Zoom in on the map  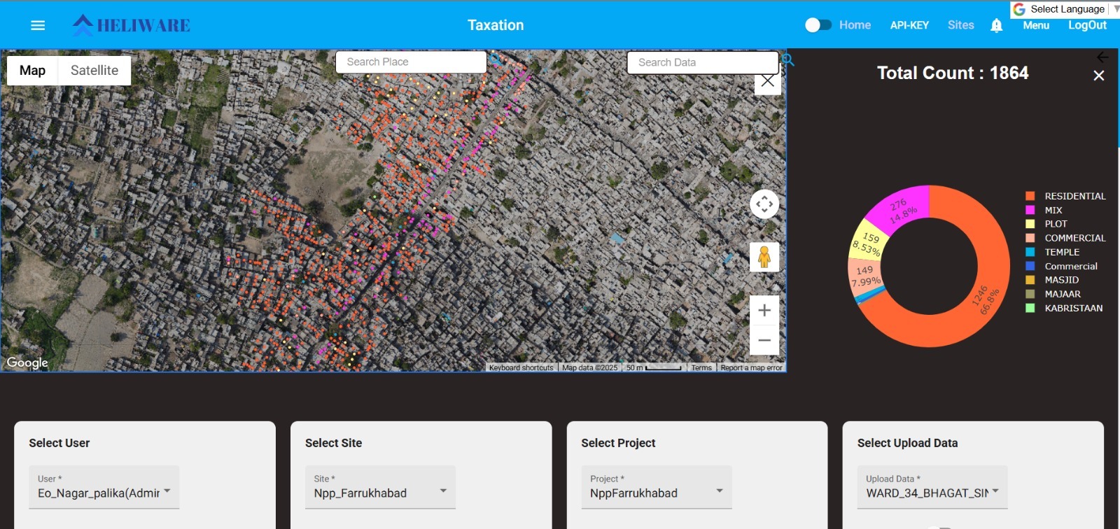[x=764, y=310]
